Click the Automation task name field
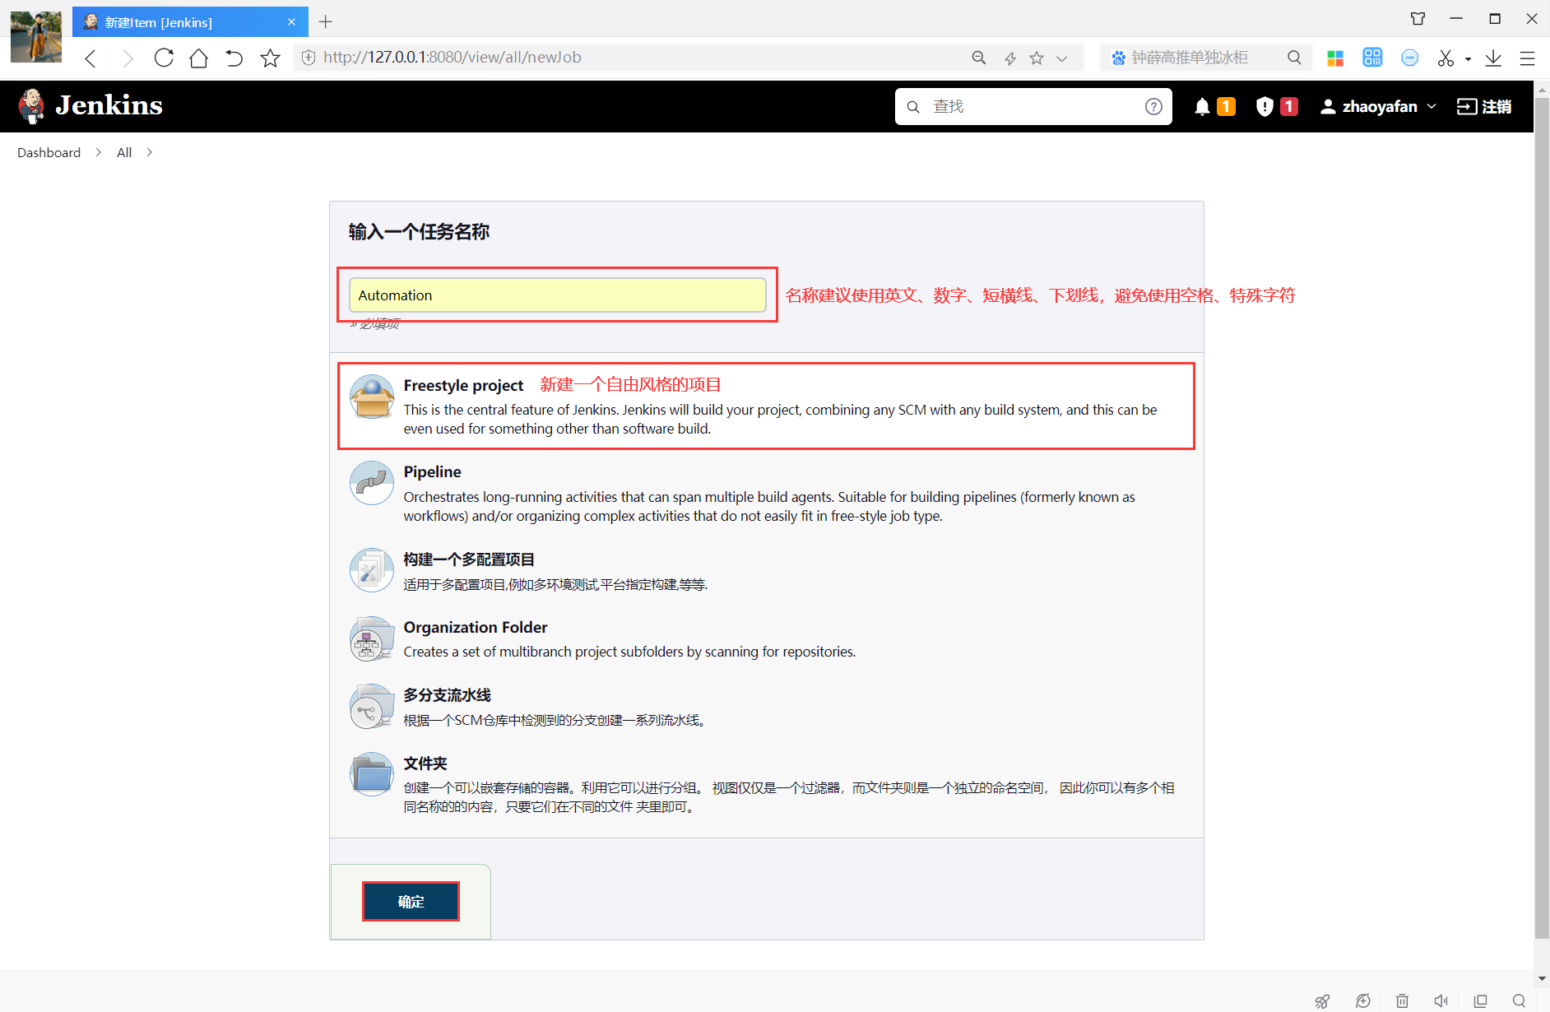Image resolution: width=1550 pixels, height=1012 pixels. (x=557, y=295)
